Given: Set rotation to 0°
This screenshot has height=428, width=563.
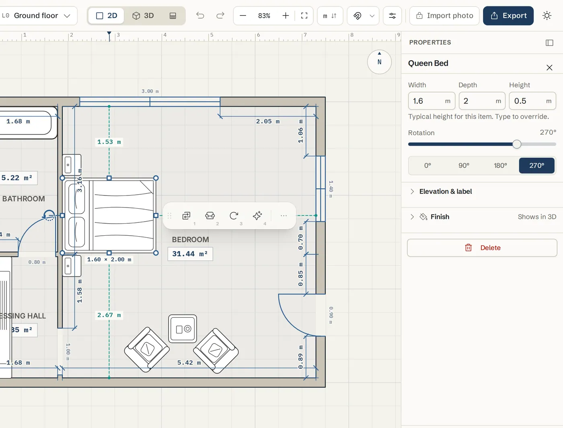Looking at the screenshot, I should pos(427,166).
